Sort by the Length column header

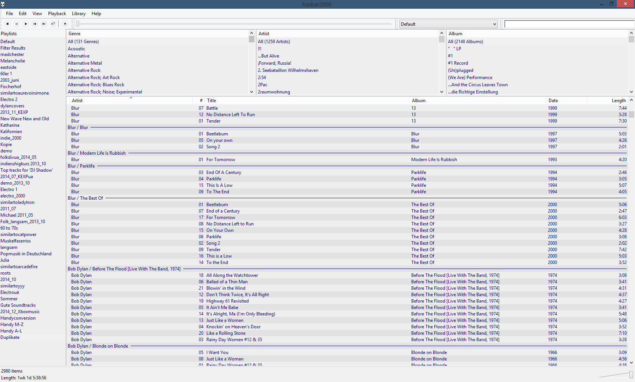click(x=607, y=101)
